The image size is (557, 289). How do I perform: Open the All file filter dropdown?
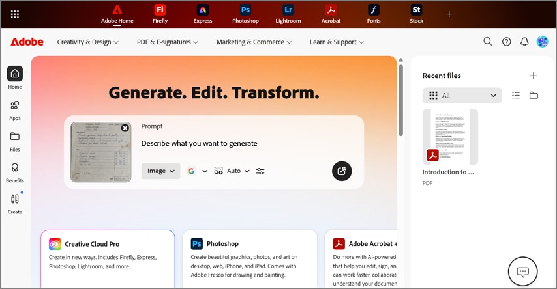point(462,96)
